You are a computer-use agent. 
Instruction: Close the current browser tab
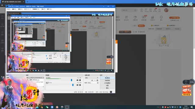[x=23, y=2]
